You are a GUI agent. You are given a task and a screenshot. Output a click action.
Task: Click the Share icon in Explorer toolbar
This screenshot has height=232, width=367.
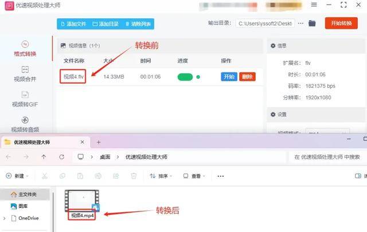[x=116, y=176]
